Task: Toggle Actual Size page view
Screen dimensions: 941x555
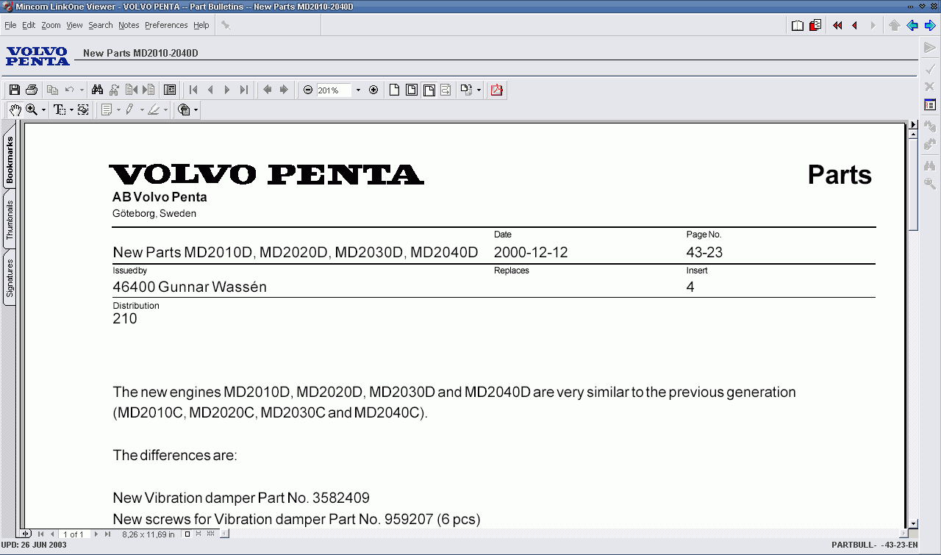Action: click(x=394, y=89)
